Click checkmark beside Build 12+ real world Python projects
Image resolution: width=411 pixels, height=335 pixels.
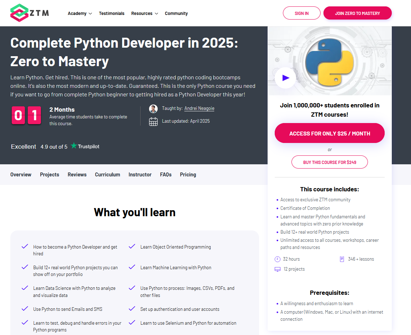click(25, 267)
